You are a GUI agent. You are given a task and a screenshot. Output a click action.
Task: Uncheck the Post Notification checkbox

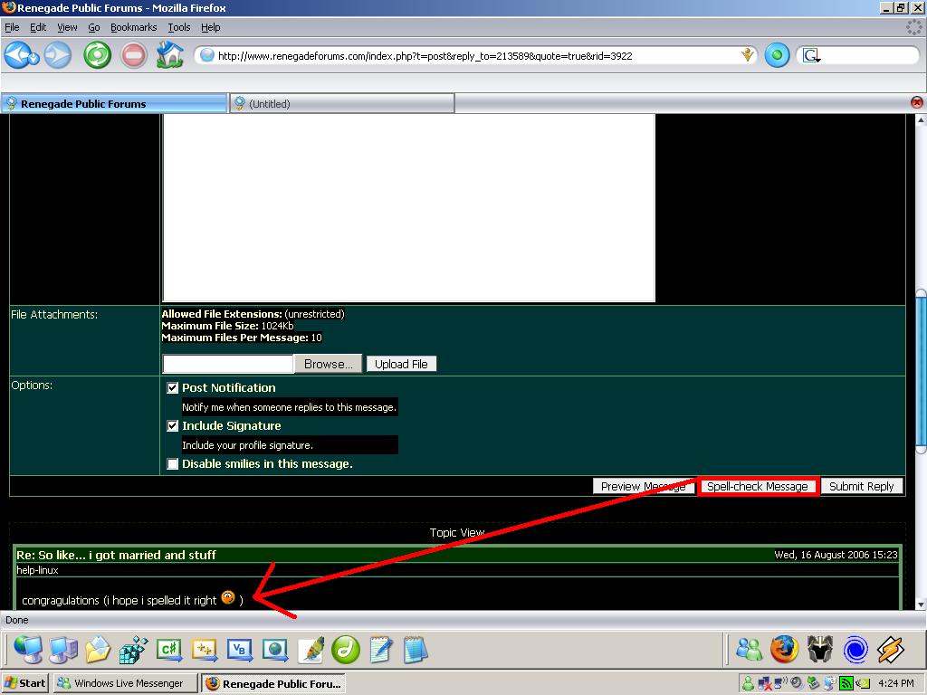(x=173, y=388)
